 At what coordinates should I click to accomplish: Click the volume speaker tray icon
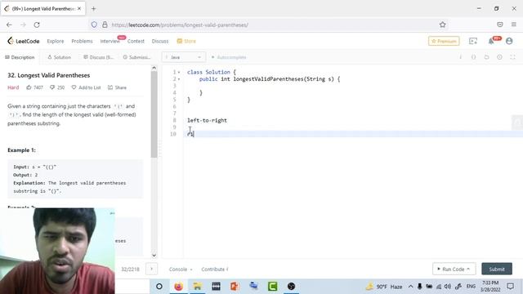[x=448, y=287]
